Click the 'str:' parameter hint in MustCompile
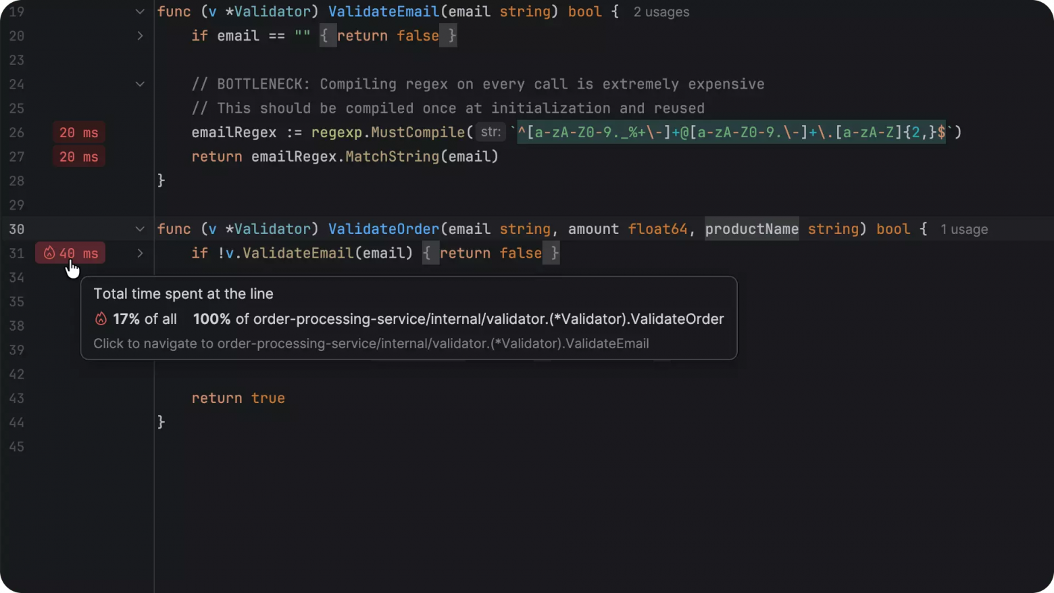 click(x=491, y=132)
